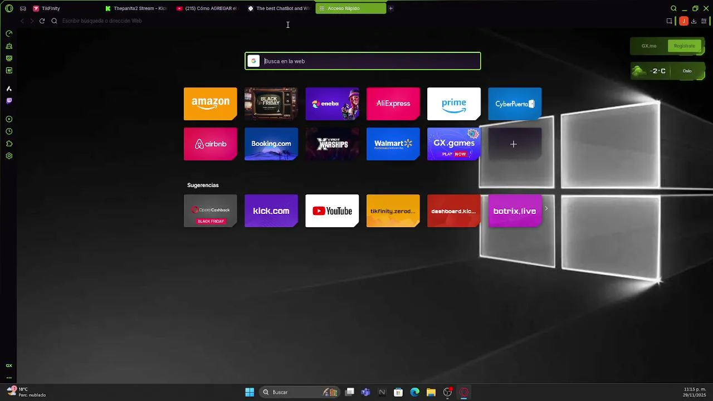Click the forward navigation arrow
Viewport: 713px width, 401px height.
coord(32,21)
